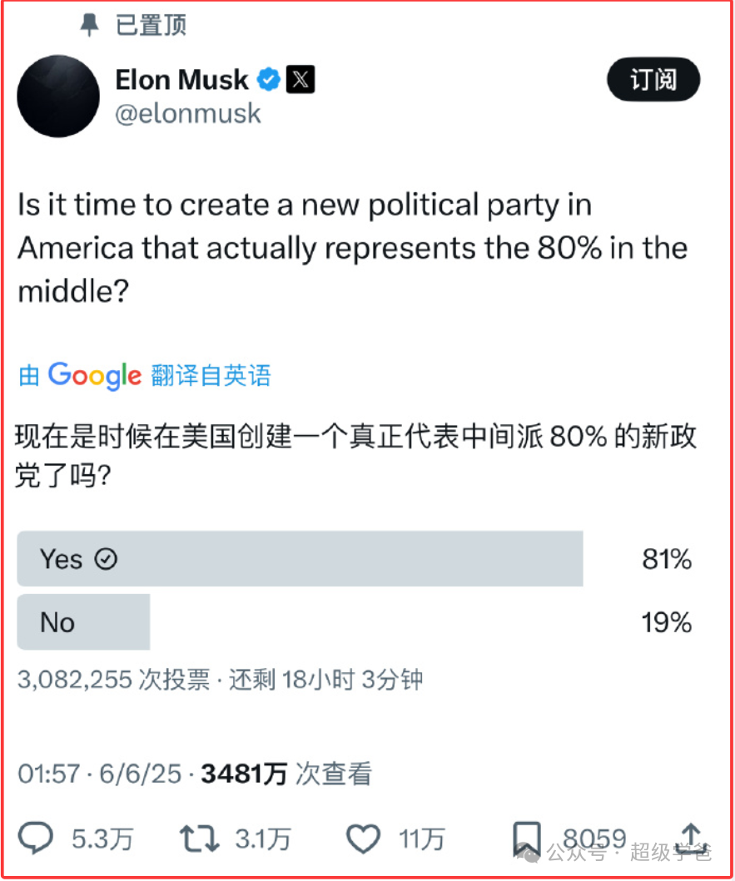Select the No poll option
Viewport: 735px width, 881px height.
coord(83,622)
